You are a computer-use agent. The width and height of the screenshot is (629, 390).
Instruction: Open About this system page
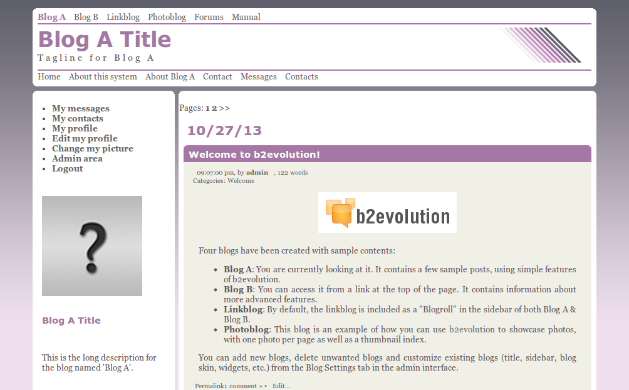click(x=103, y=76)
